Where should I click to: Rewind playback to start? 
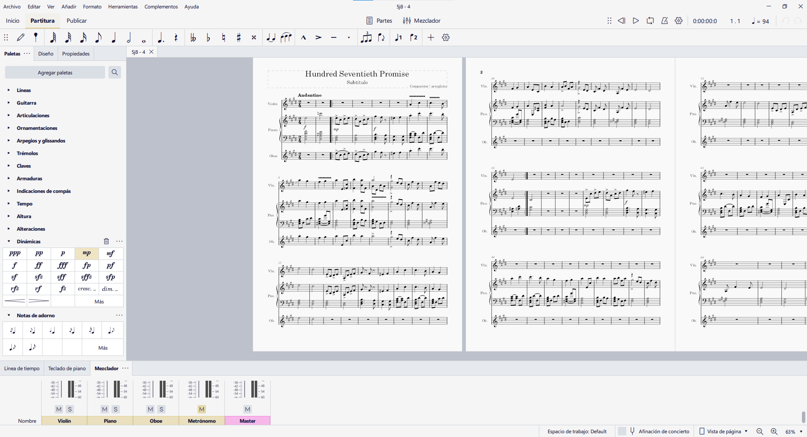click(x=621, y=21)
